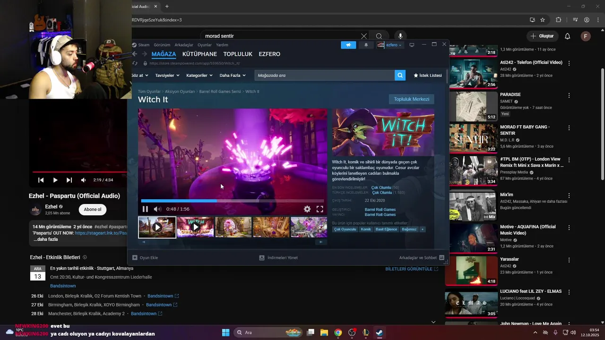Expand the Daha Fazla dropdown
Image resolution: width=605 pixels, height=340 pixels.
[233, 75]
